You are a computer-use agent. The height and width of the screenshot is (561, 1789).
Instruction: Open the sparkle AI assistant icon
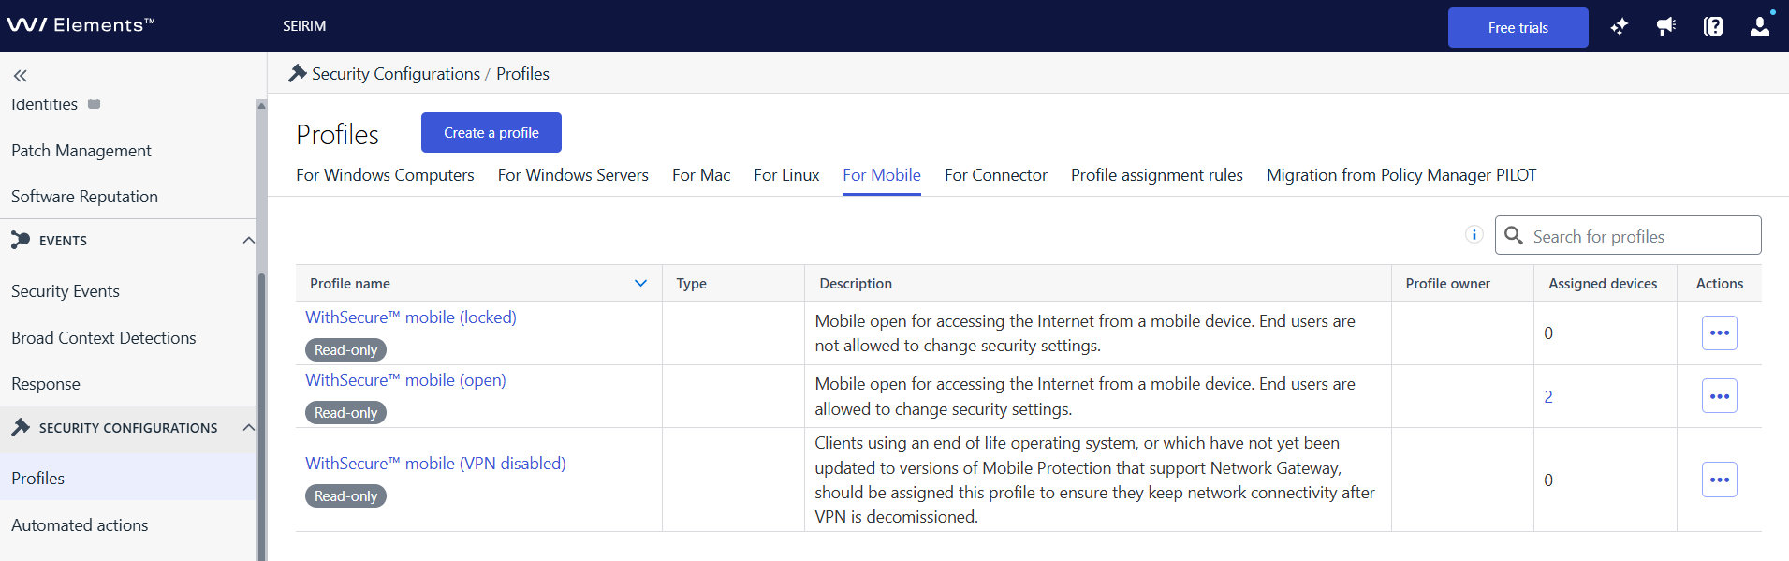coord(1619,27)
